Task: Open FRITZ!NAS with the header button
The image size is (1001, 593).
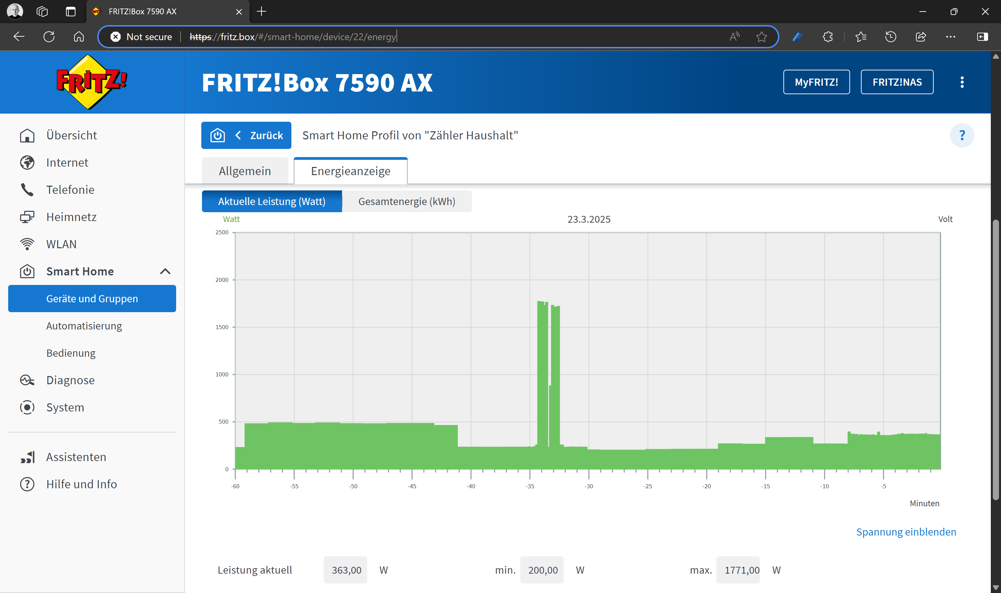Action: pyautogui.click(x=897, y=82)
